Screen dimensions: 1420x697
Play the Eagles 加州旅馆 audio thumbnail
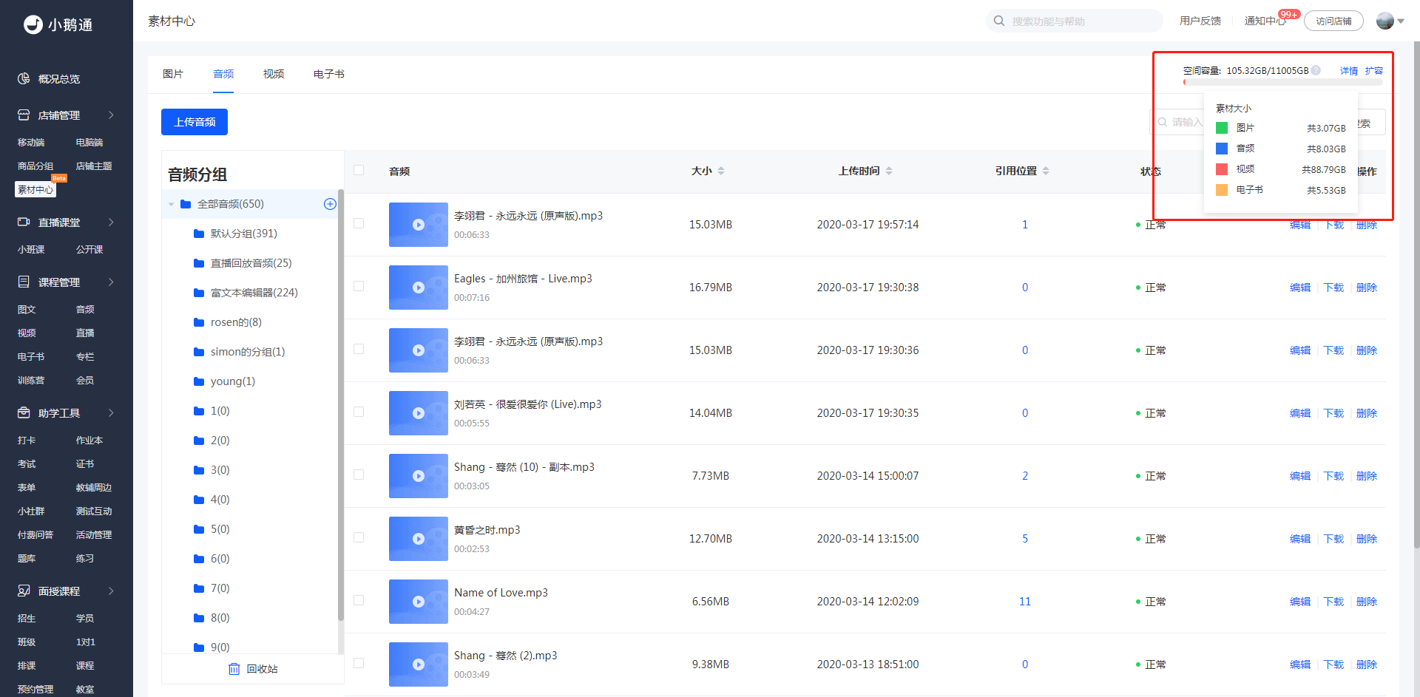419,288
